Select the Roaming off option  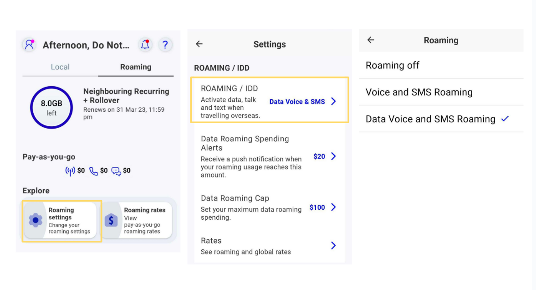[x=393, y=65]
